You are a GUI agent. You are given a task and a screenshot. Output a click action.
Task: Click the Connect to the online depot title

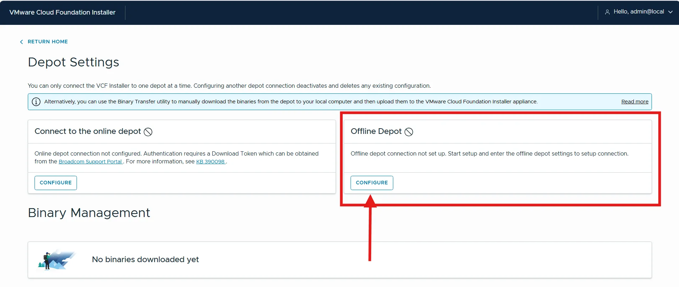coord(88,131)
